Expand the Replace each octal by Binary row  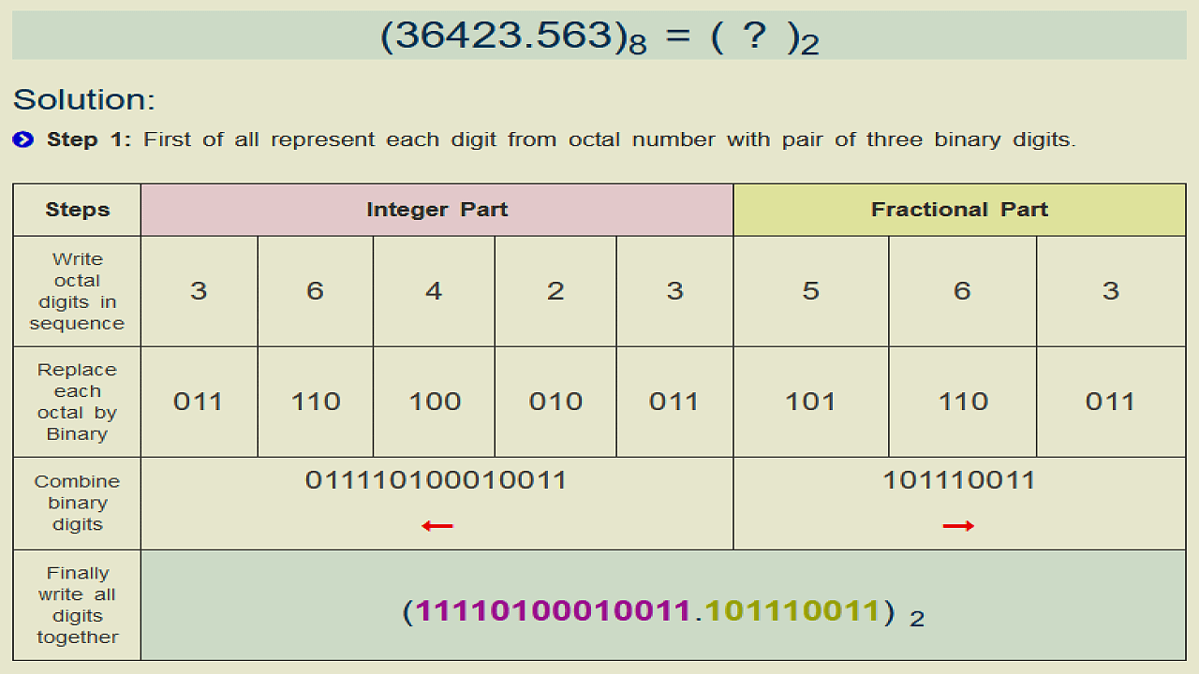point(76,401)
